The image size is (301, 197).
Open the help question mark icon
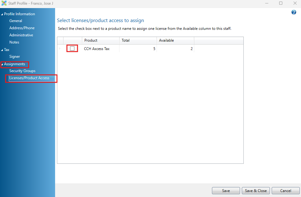(x=294, y=12)
